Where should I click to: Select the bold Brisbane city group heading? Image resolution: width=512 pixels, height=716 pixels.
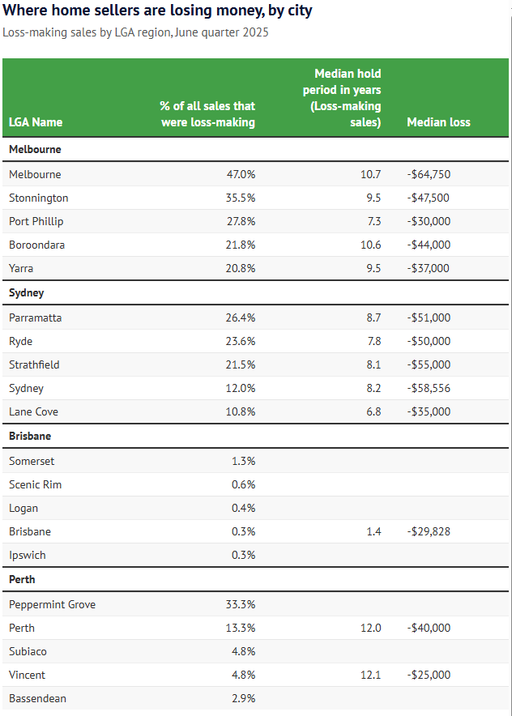point(30,437)
